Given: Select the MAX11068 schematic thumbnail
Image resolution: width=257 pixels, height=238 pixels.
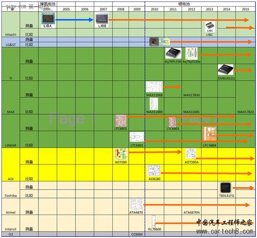Looking at the screenshot, I should [x=154, y=87].
